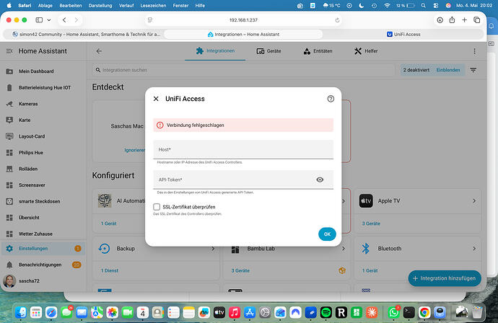Go back with the arrow in header
Image resolution: width=498 pixels, height=323 pixels.
pyautogui.click(x=99, y=51)
